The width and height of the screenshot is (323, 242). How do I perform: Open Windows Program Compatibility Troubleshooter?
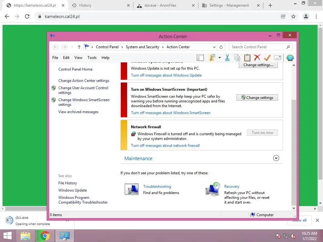[x=83, y=200]
